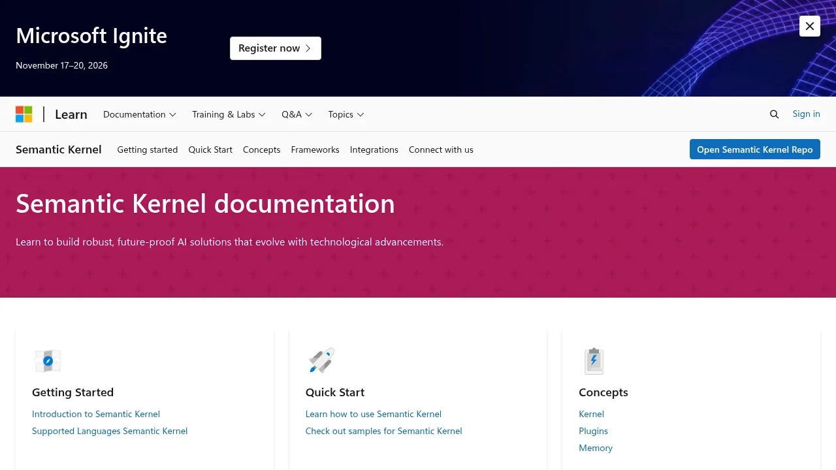The width and height of the screenshot is (836, 470).
Task: Click the November 17–20, 2026 date text
Action: (62, 65)
